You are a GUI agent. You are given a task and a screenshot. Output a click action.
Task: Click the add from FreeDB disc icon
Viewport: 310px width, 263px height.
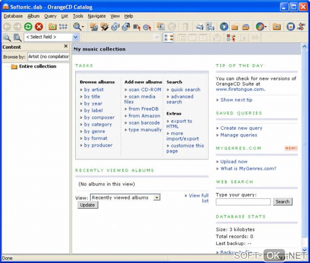115,26
